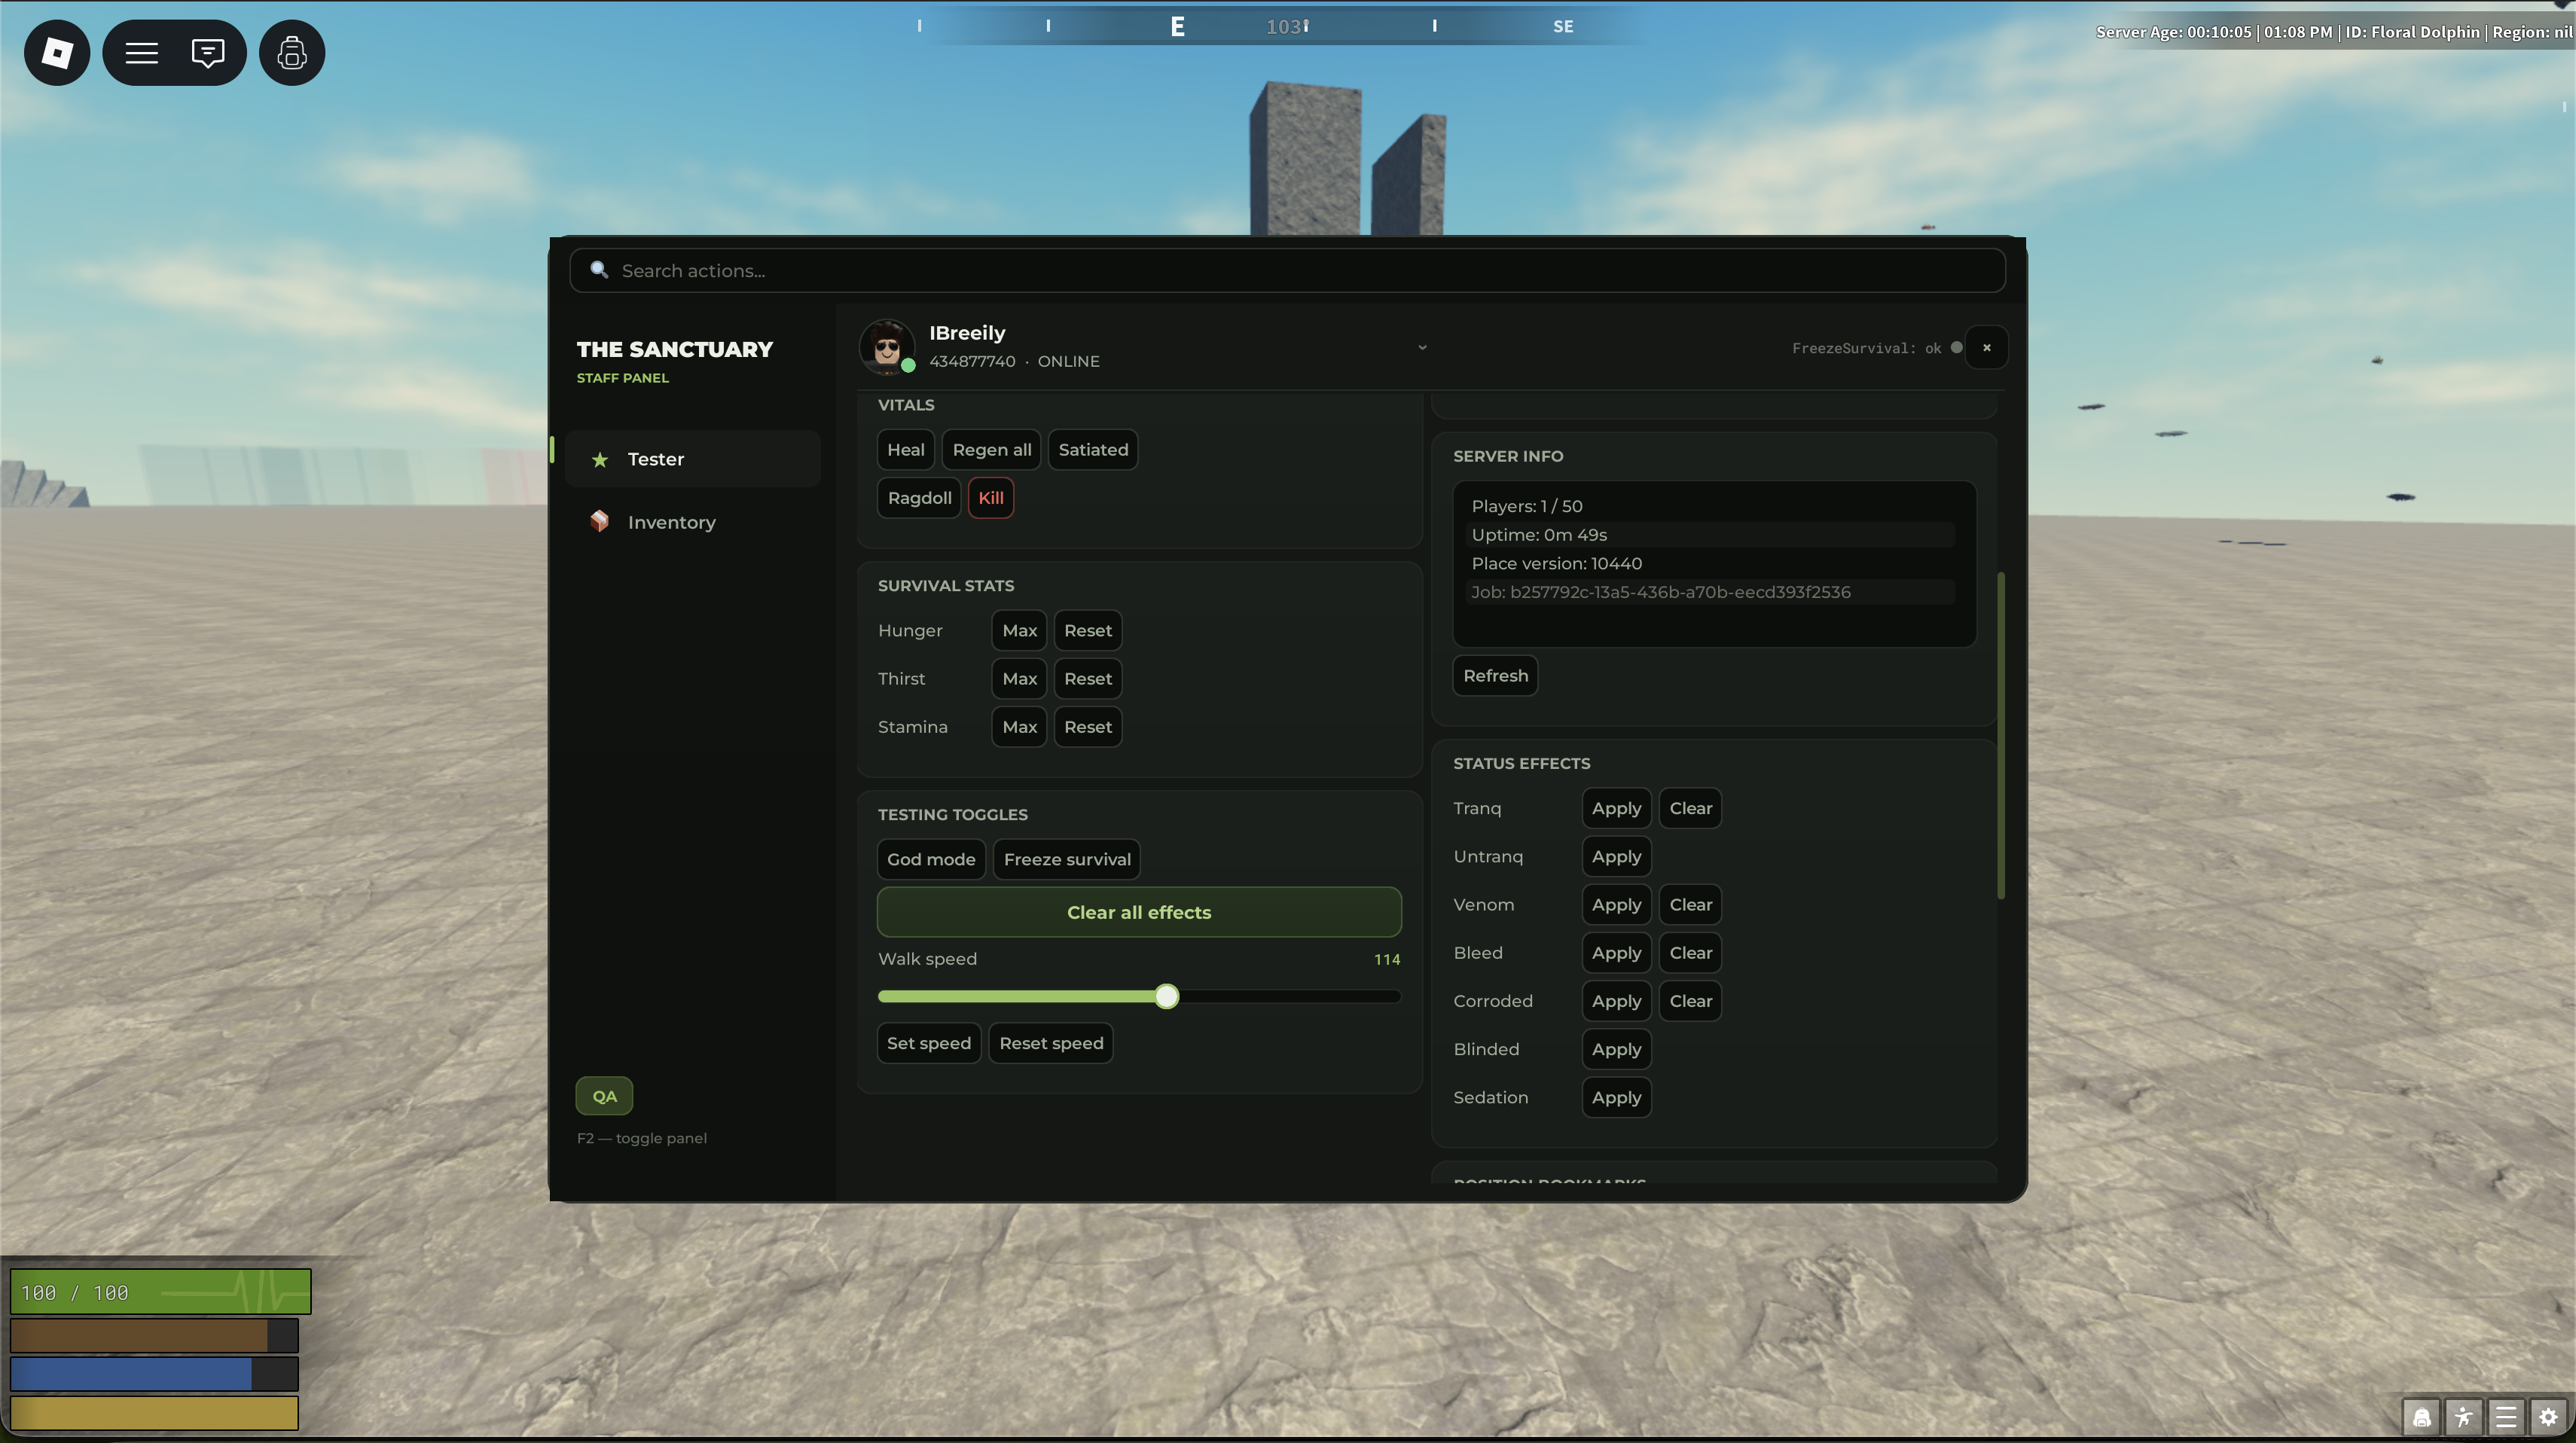Apply the Sedation status effect
Screen dimensions: 2576x1443
pos(1616,1097)
